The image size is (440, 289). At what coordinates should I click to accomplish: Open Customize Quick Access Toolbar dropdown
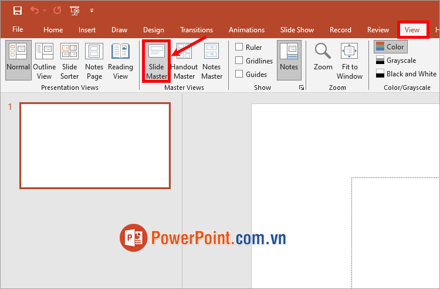(92, 11)
